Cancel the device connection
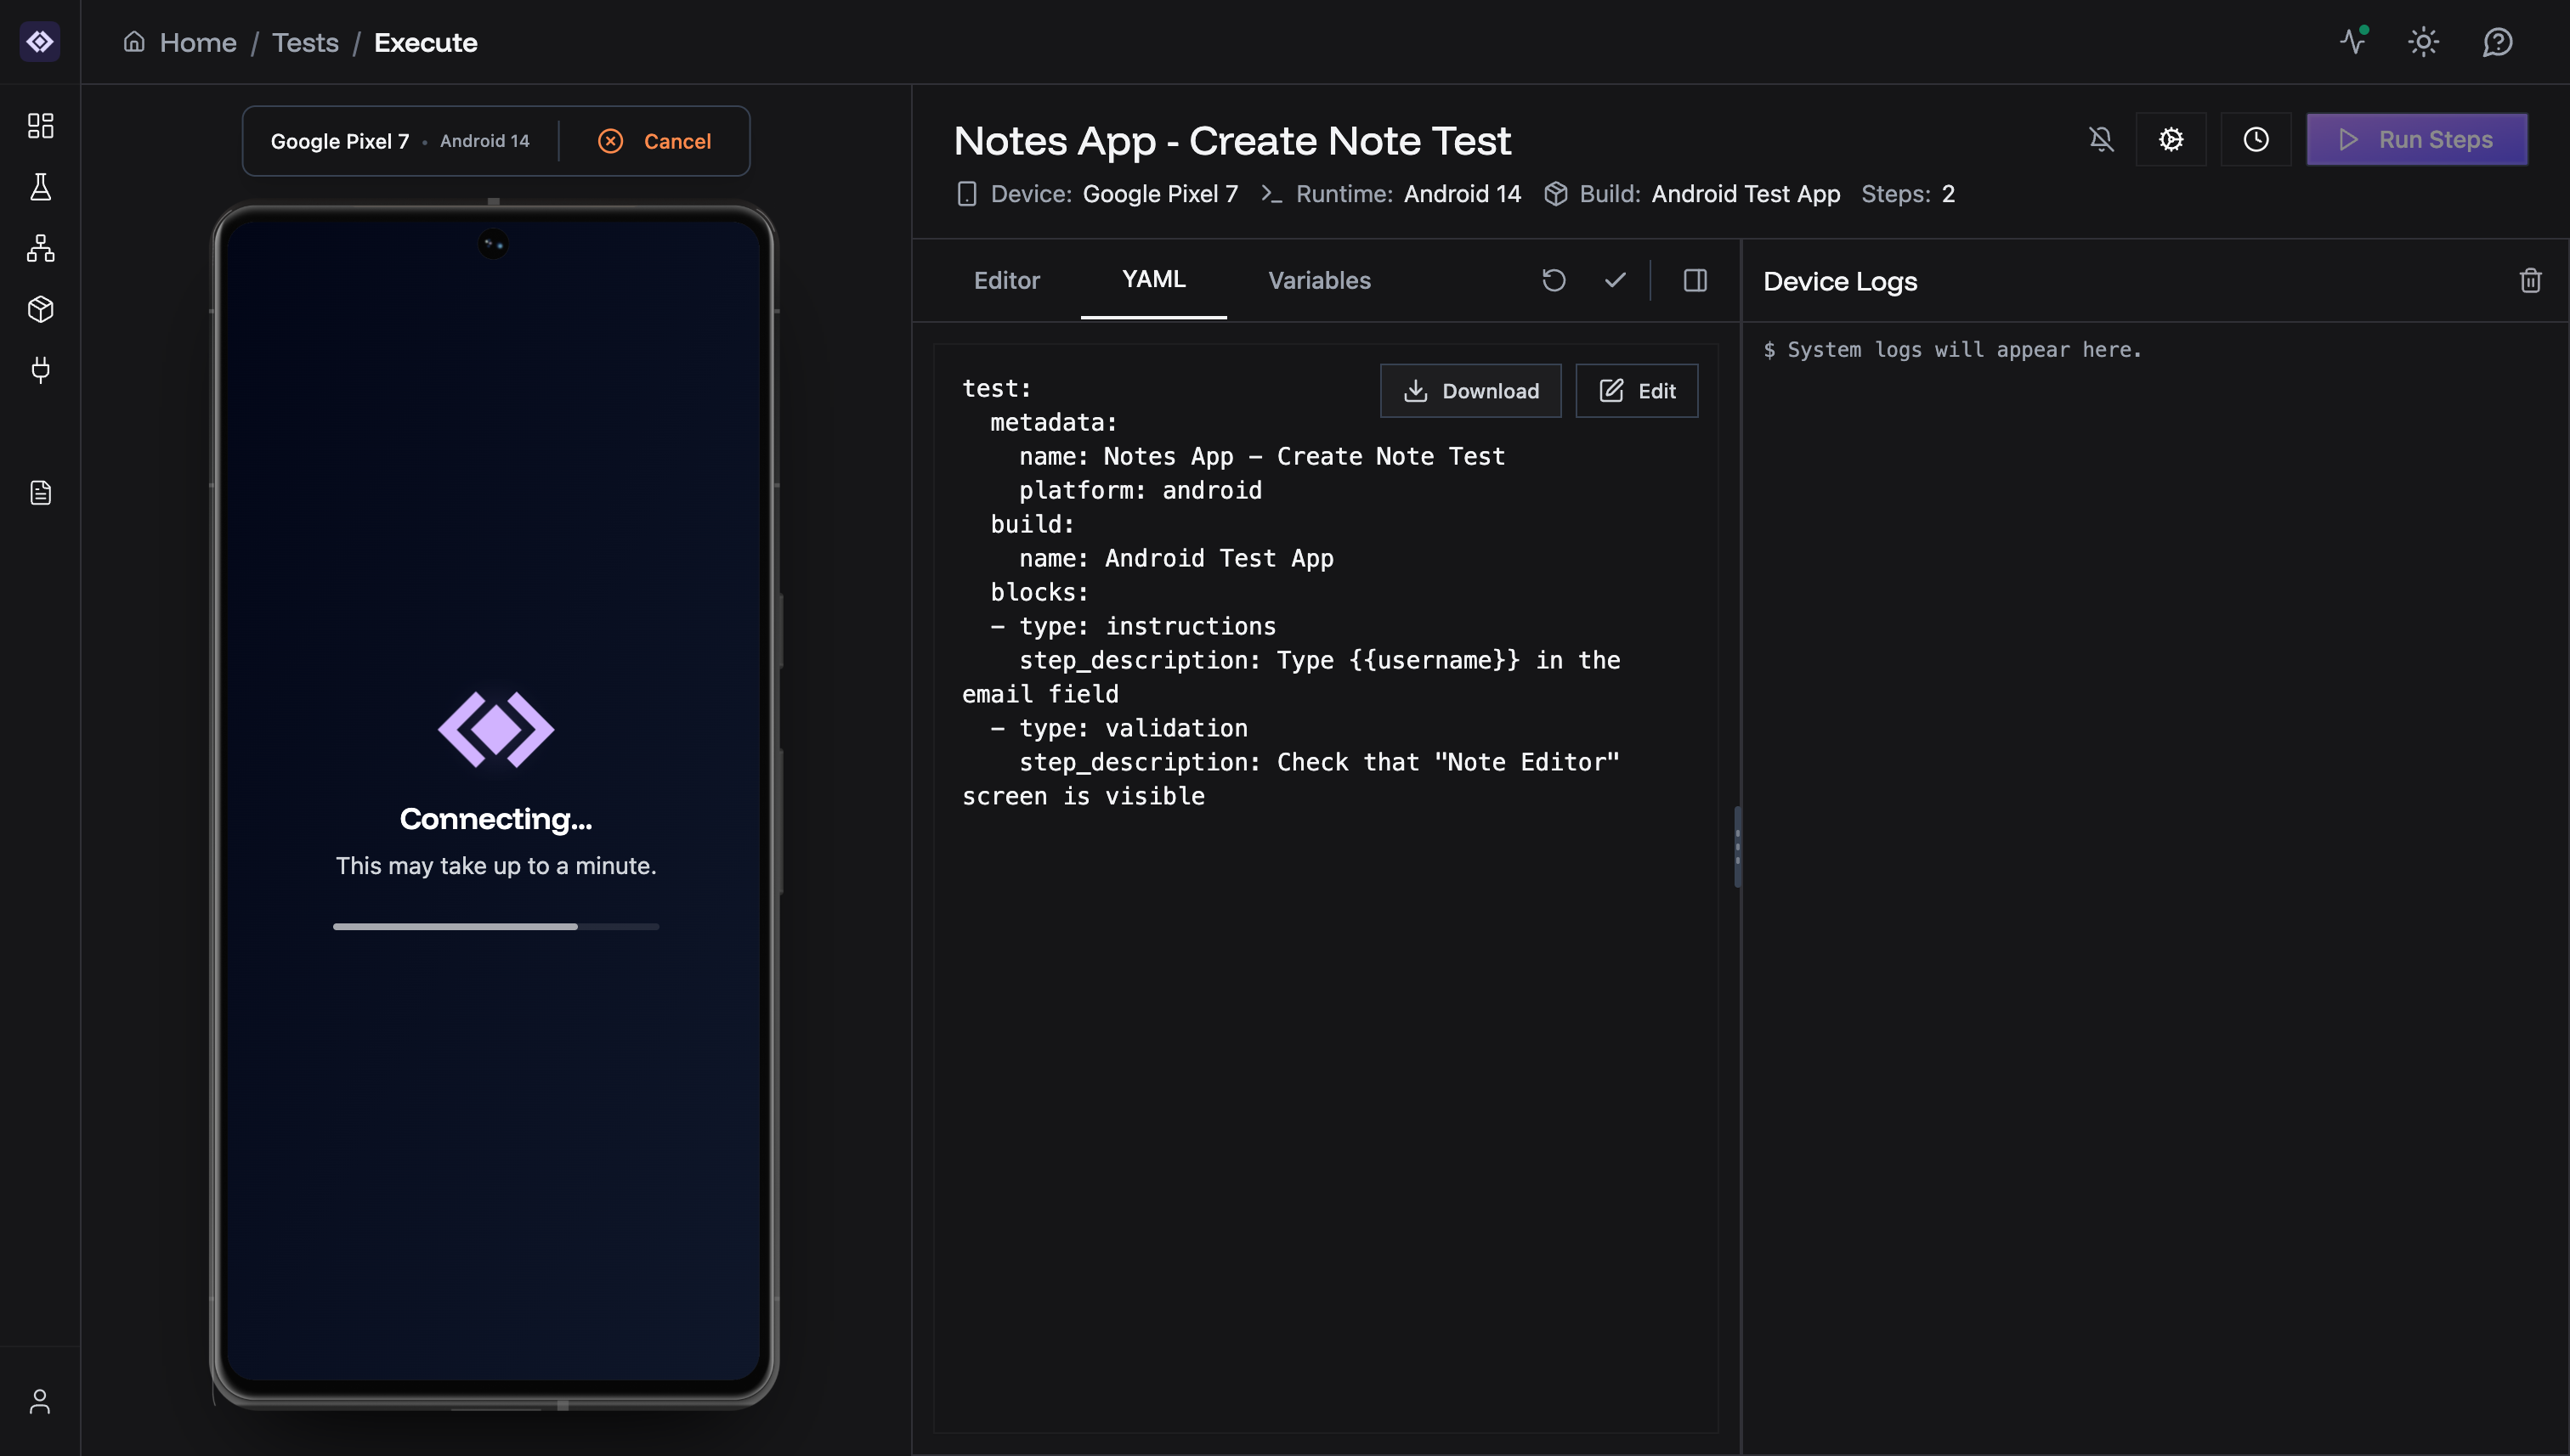The image size is (2570, 1456). [x=655, y=140]
